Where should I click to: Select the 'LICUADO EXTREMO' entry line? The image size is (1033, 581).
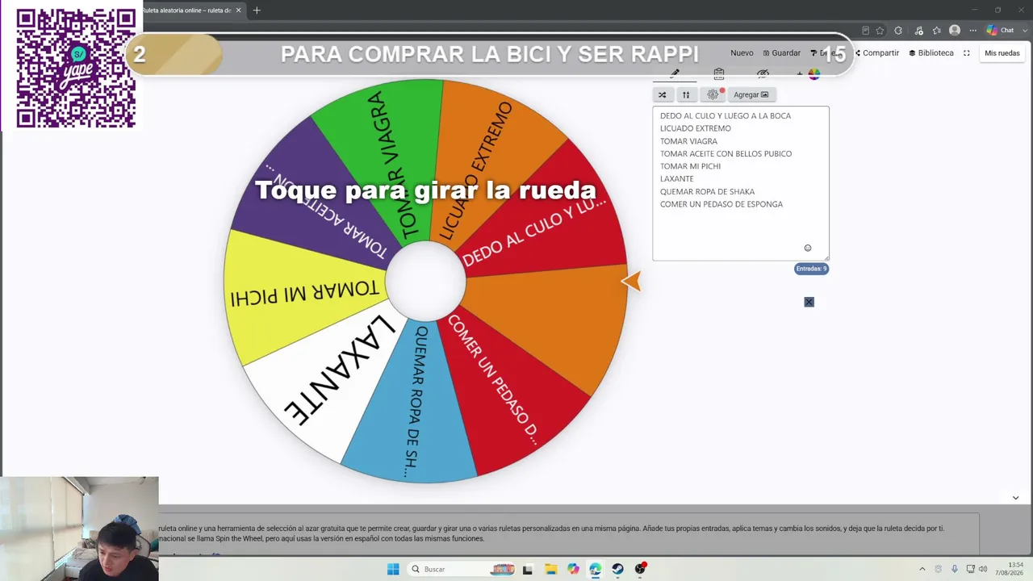click(x=696, y=128)
